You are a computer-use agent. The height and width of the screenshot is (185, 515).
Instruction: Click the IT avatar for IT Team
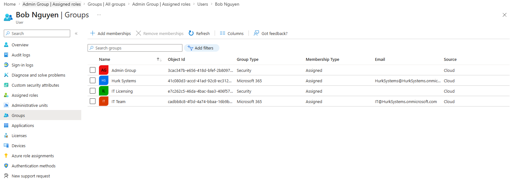[x=104, y=101]
